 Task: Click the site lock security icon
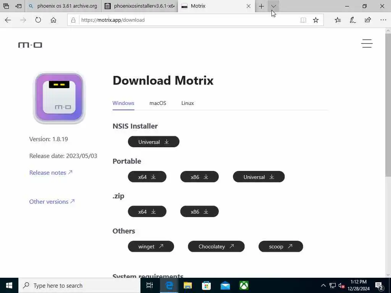click(73, 20)
